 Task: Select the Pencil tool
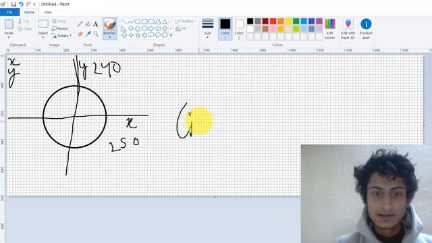coord(80,24)
